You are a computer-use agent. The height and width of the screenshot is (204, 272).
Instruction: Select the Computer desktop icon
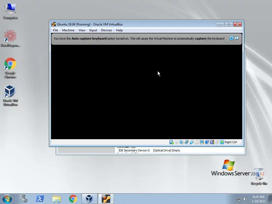tap(10, 11)
